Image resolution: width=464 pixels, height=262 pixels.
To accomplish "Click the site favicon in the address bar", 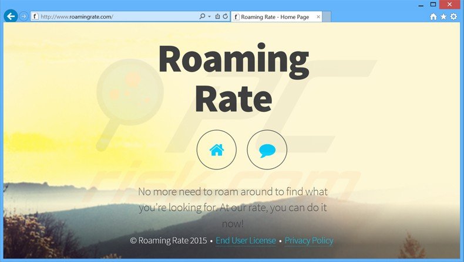I will [36, 17].
